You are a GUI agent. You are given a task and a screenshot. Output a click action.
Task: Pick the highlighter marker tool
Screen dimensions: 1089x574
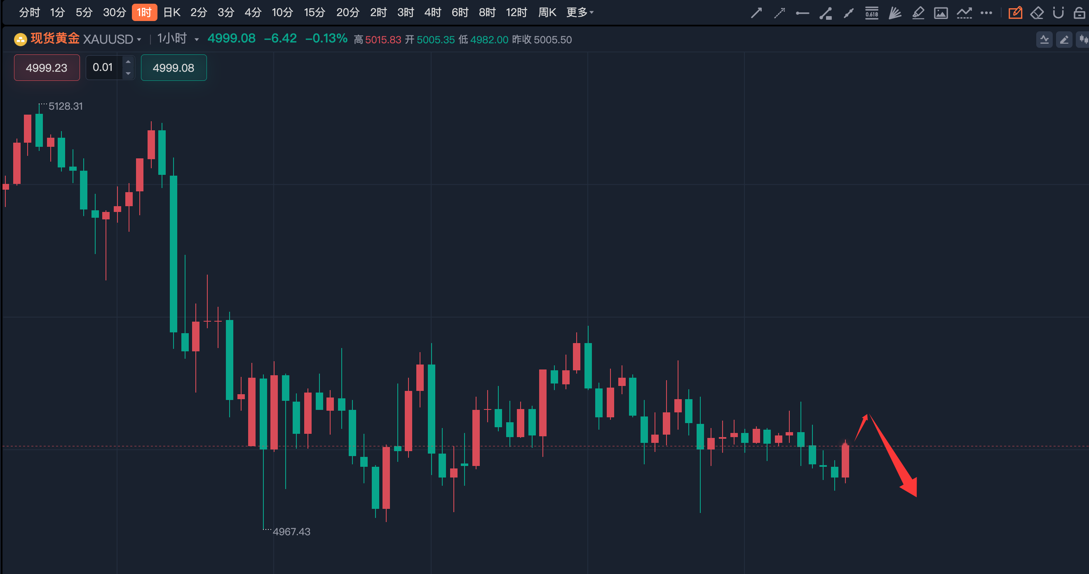point(918,13)
